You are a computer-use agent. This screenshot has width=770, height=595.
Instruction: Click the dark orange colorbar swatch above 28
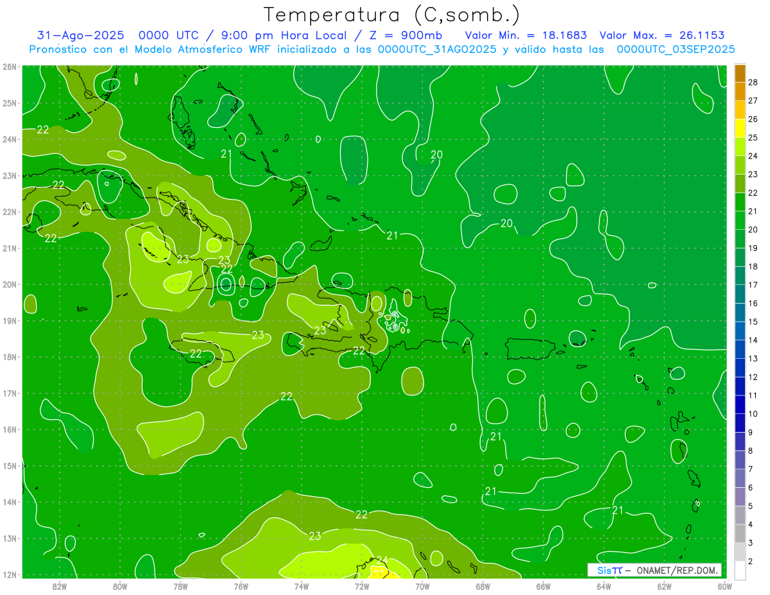740,73
